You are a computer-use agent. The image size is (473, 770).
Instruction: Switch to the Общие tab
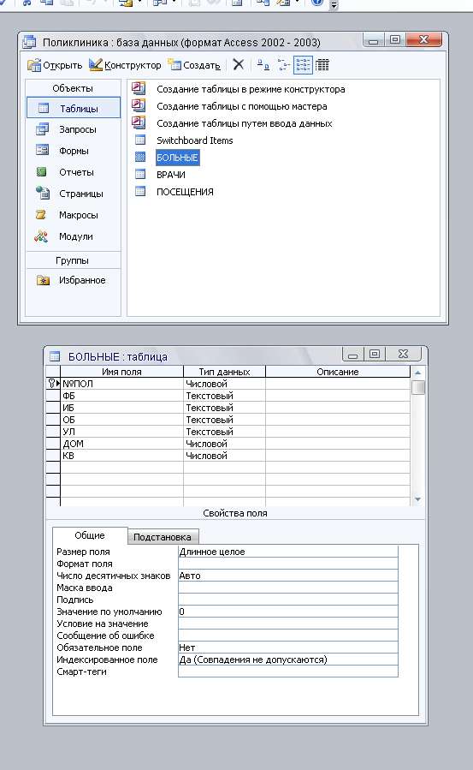click(x=90, y=535)
